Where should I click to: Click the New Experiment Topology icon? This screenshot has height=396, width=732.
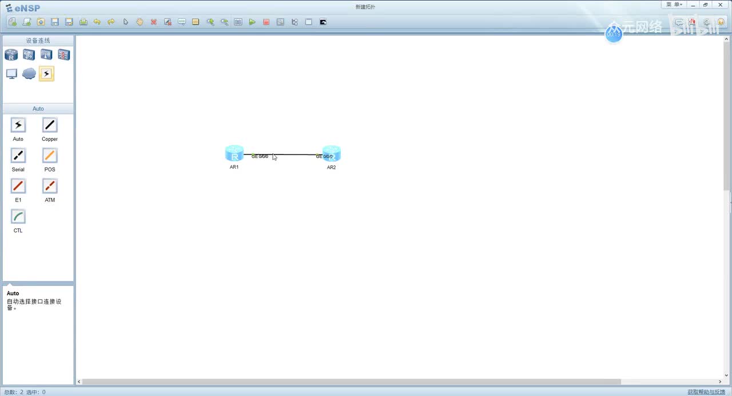(26, 22)
